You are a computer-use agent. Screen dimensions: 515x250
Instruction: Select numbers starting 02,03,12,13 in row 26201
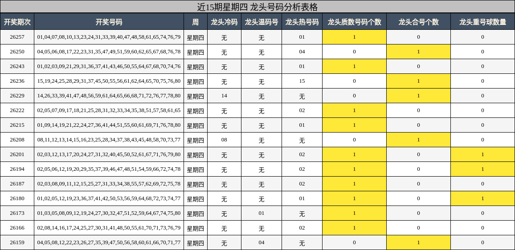tap(109, 154)
